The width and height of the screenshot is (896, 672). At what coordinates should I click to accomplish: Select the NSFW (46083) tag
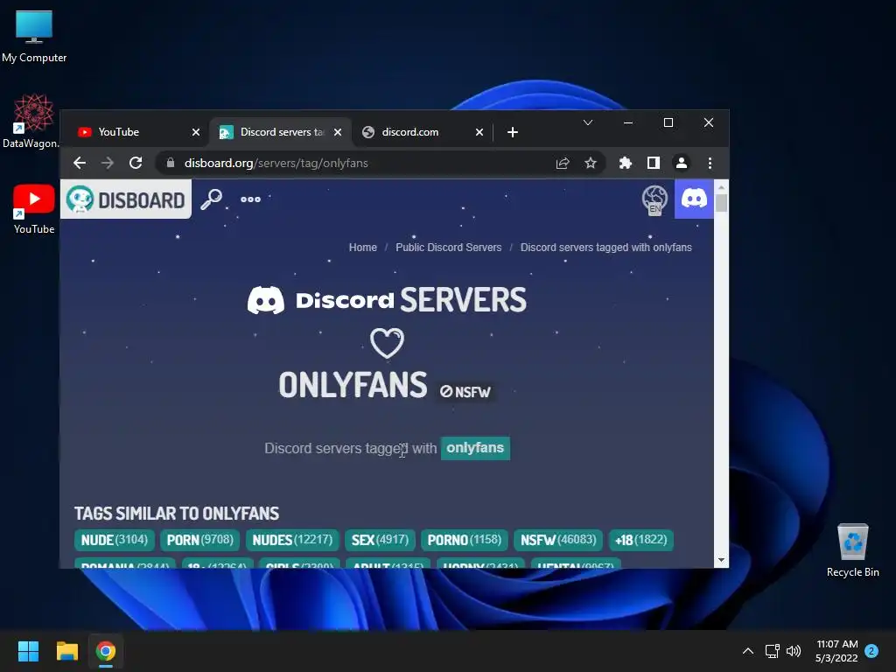click(x=557, y=540)
